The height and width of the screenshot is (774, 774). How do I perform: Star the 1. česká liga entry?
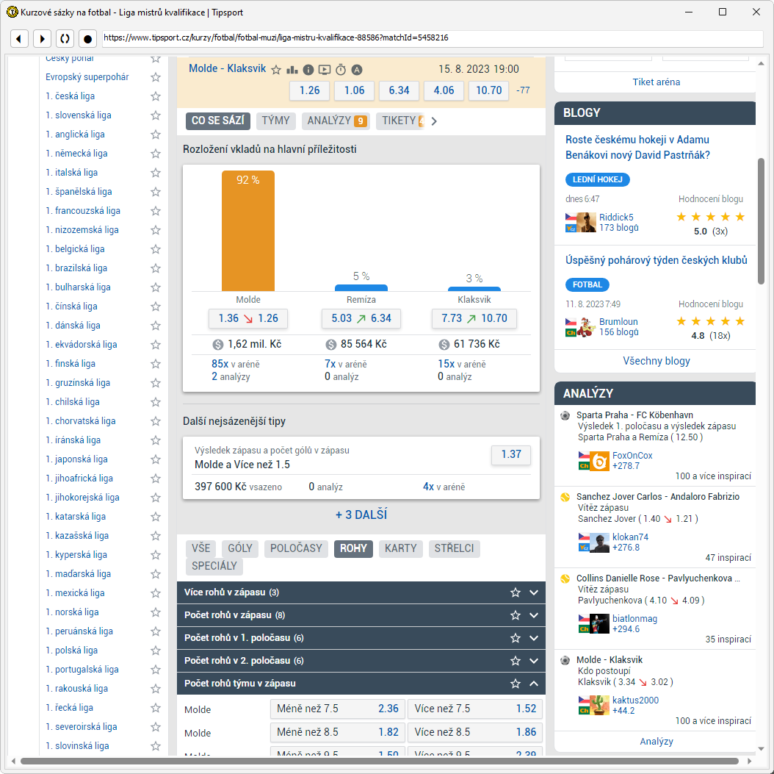pos(156,96)
